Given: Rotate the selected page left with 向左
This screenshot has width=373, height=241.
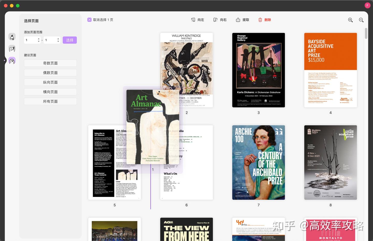Looking at the screenshot, I should coord(197,20).
